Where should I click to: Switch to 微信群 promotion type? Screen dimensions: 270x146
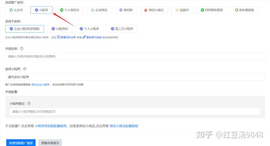pyautogui.click(x=126, y=10)
